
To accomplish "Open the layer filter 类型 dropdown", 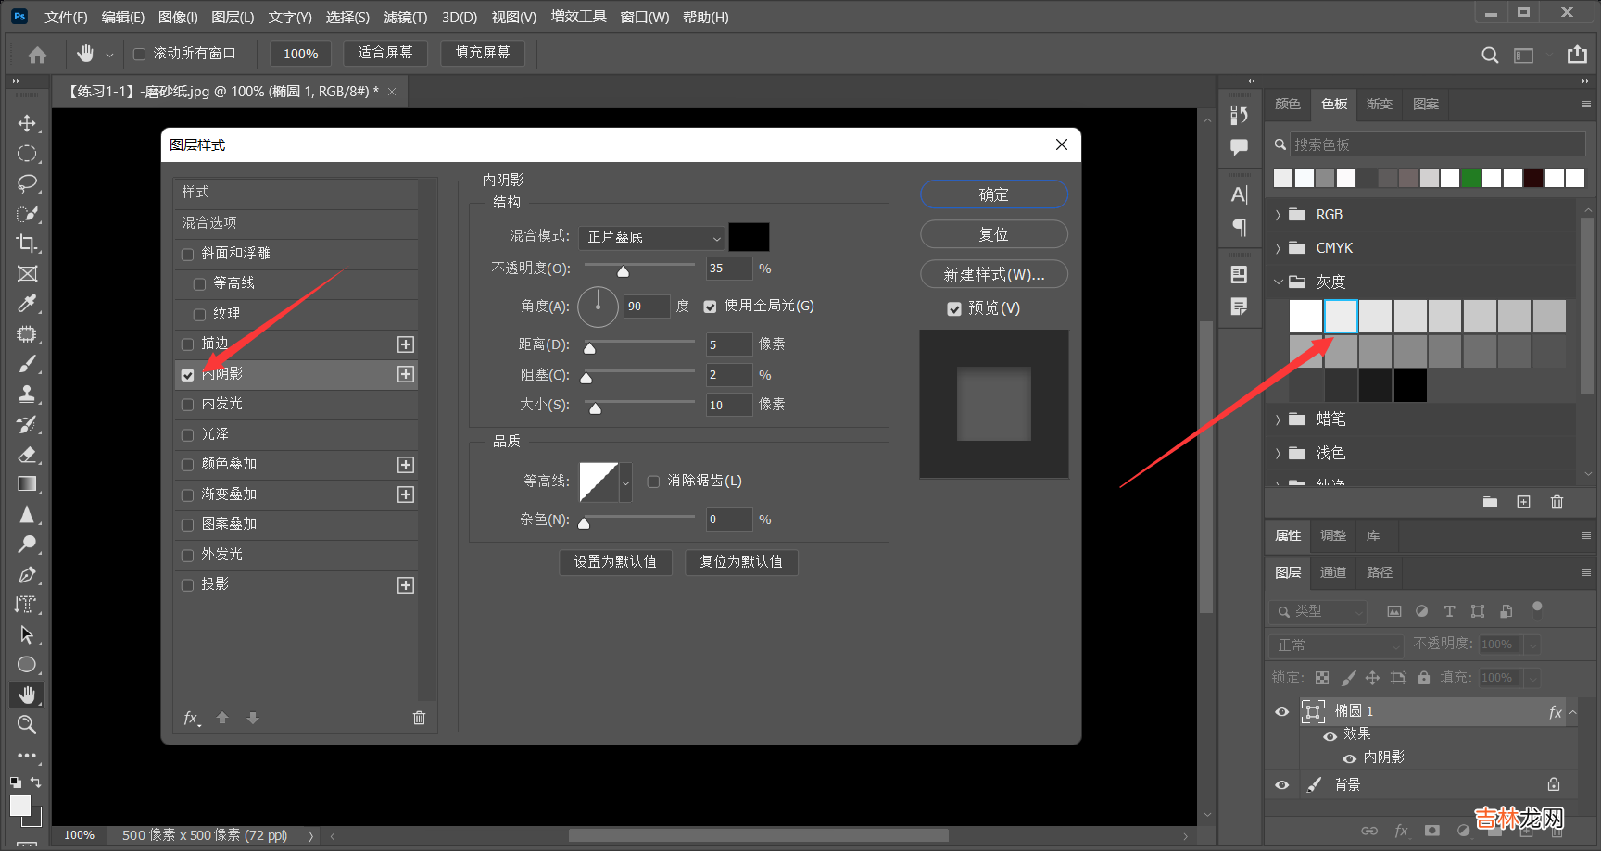I will [1318, 611].
